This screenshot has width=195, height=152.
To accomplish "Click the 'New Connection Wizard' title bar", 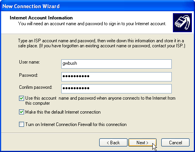I will point(97,6).
